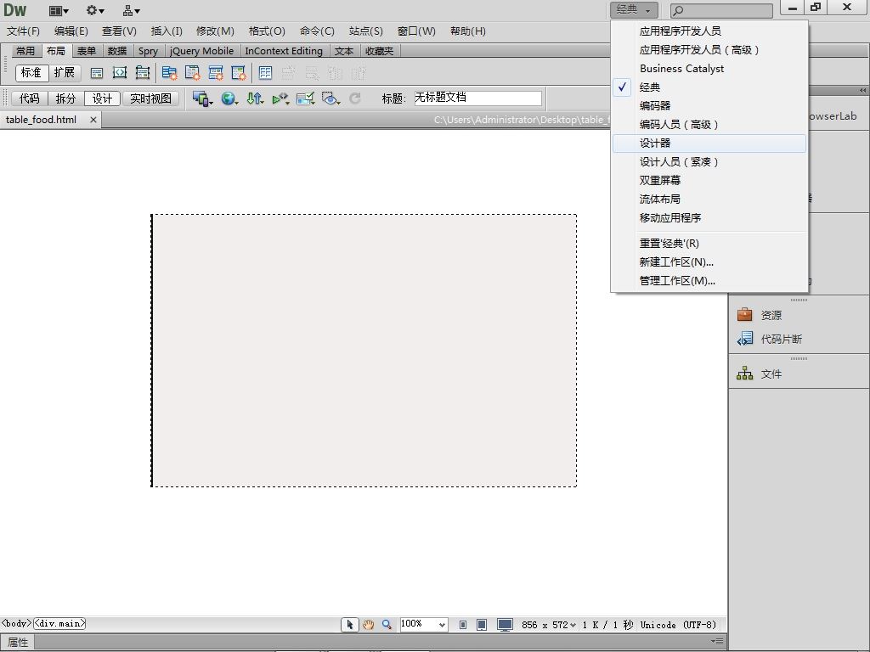Switch to 扩展 (Expanded) mode
This screenshot has width=870, height=652.
point(65,73)
